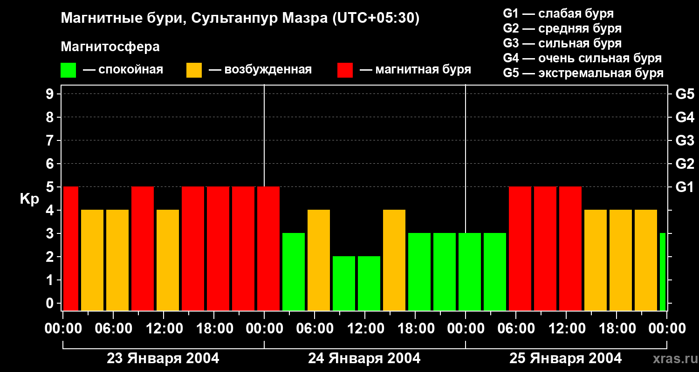
Task: Click the '24 Января 2004' date label
Action: [x=364, y=359]
